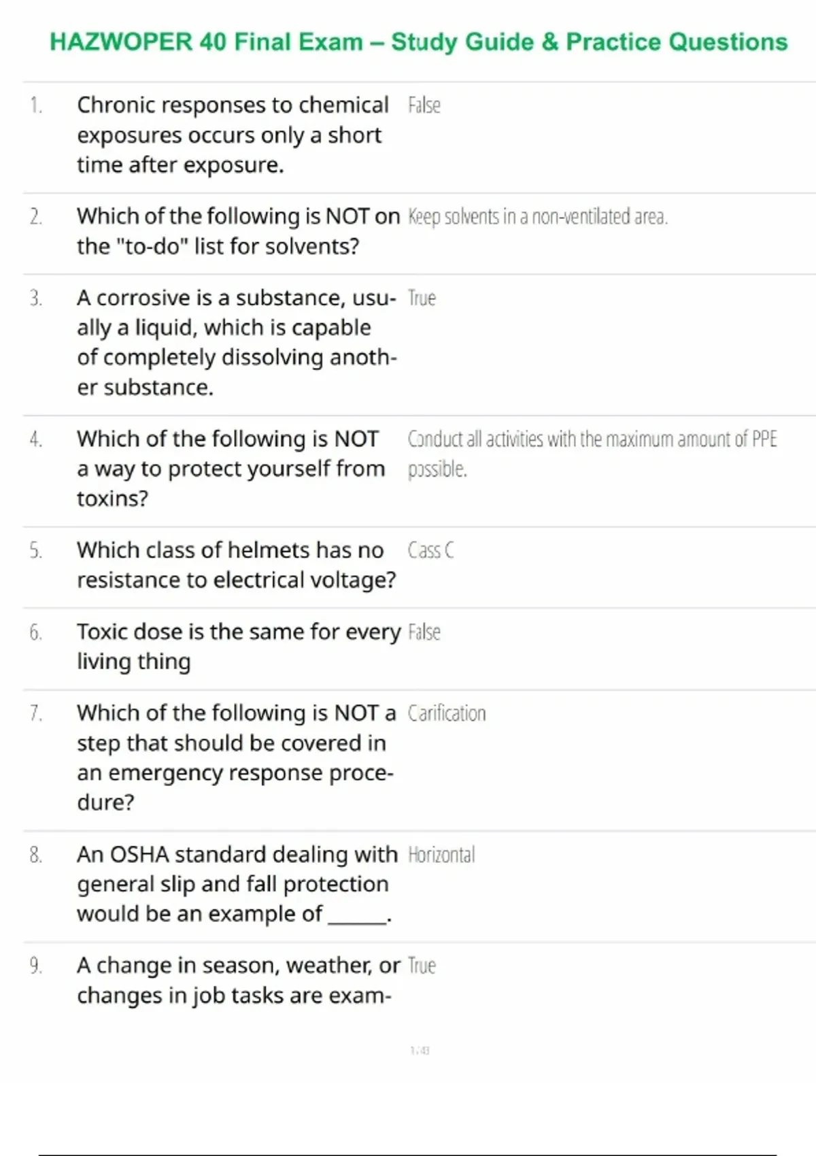Image resolution: width=816 pixels, height=1156 pixels.
Task: Click the 'True' answer for question 9
Action: pos(422,966)
